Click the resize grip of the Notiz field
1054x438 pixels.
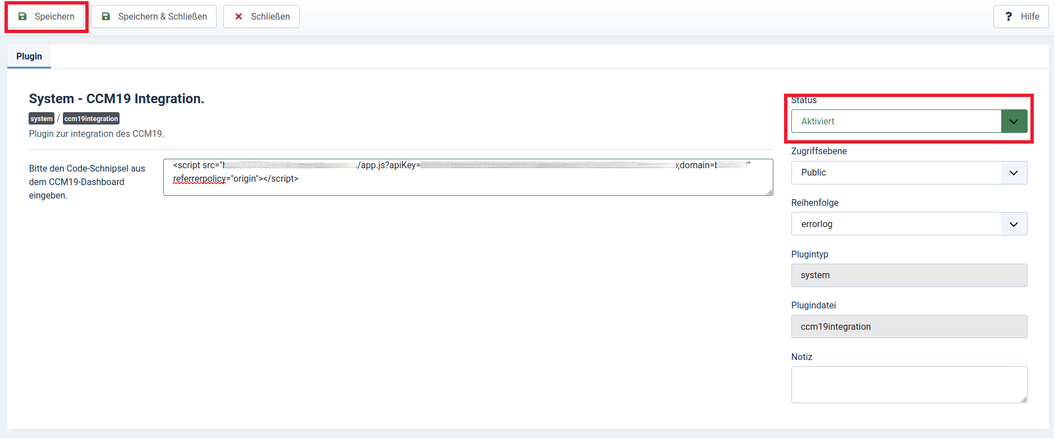click(x=1024, y=399)
